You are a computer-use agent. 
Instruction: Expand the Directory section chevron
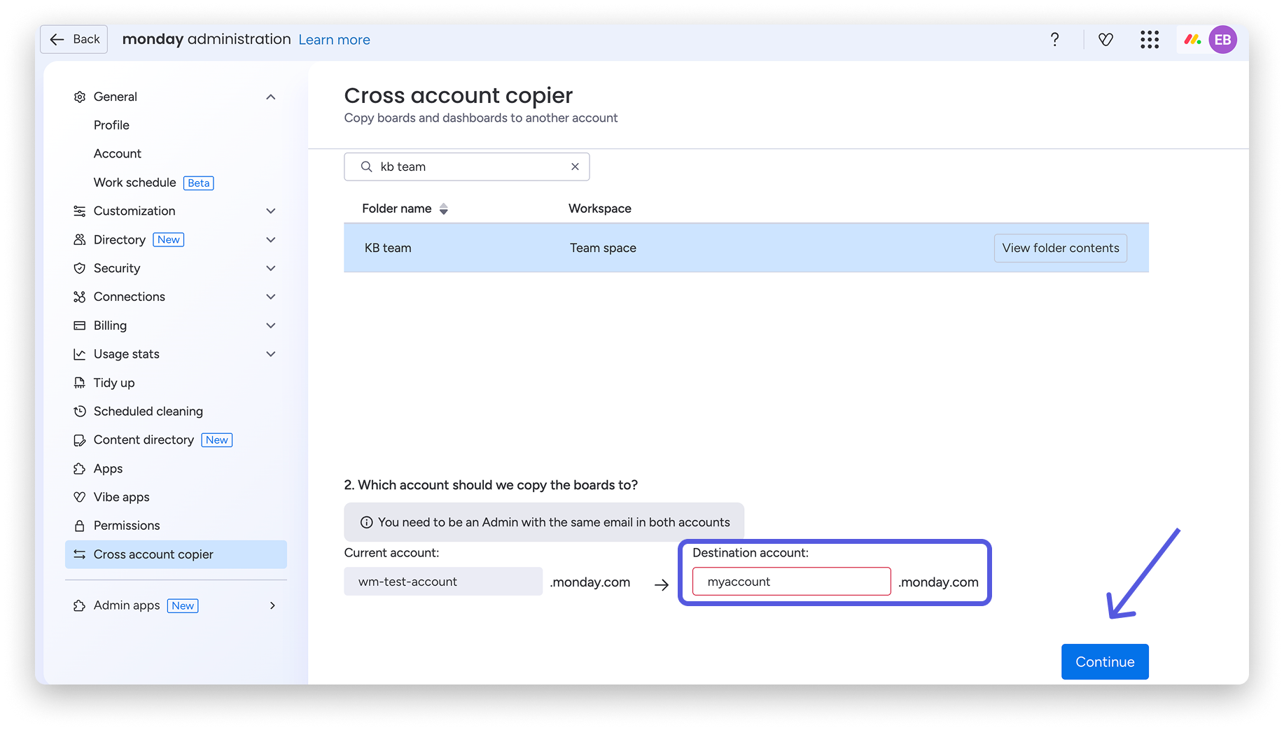click(x=271, y=239)
